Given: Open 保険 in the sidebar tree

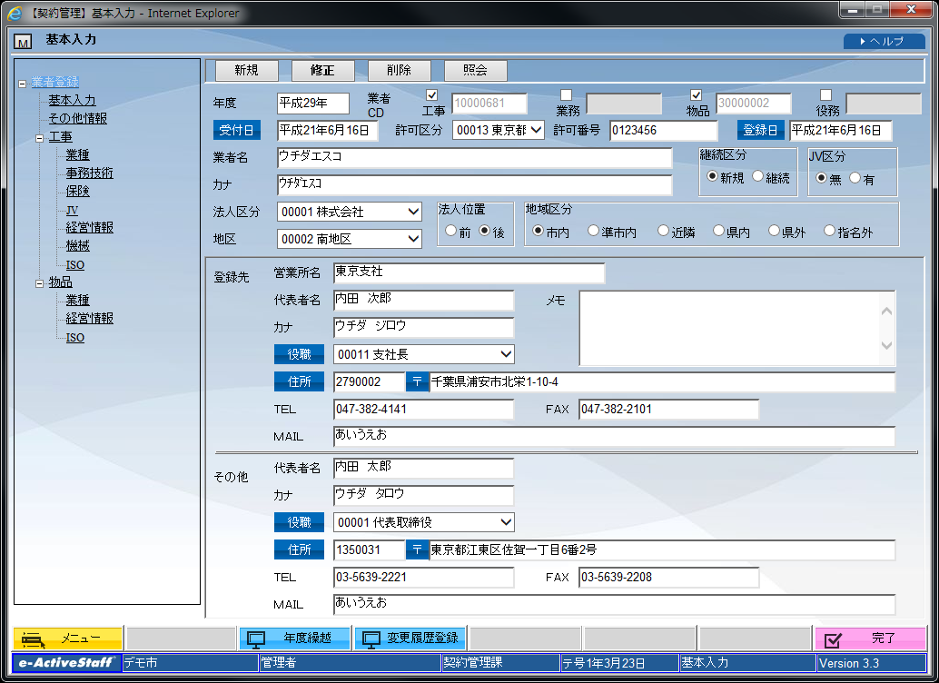Looking at the screenshot, I should (x=77, y=191).
